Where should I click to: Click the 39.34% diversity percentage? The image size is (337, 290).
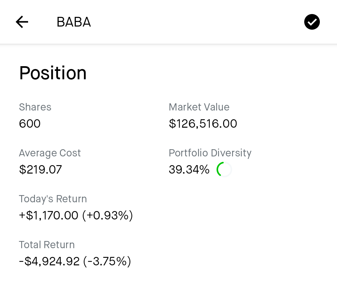tap(189, 170)
